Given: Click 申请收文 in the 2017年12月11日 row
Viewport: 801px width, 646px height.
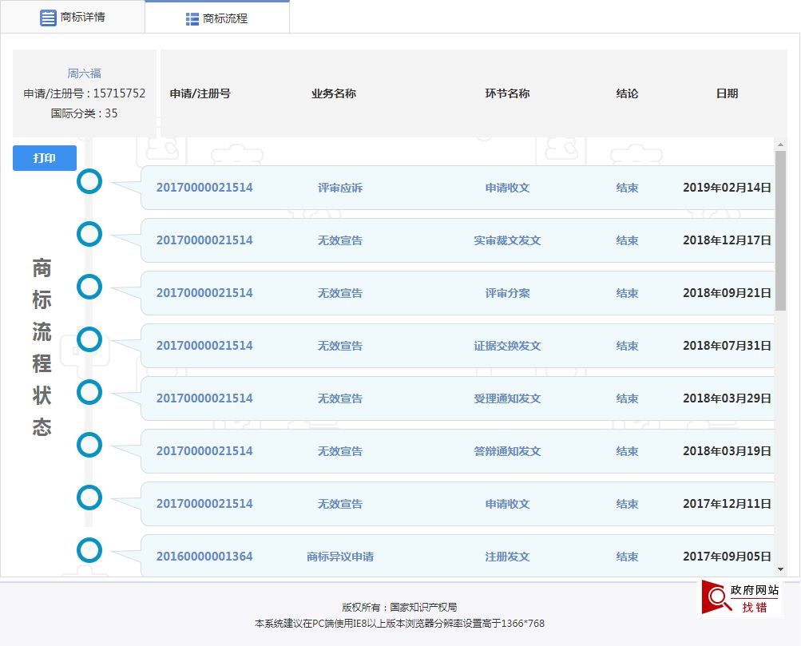Looking at the screenshot, I should click(507, 504).
